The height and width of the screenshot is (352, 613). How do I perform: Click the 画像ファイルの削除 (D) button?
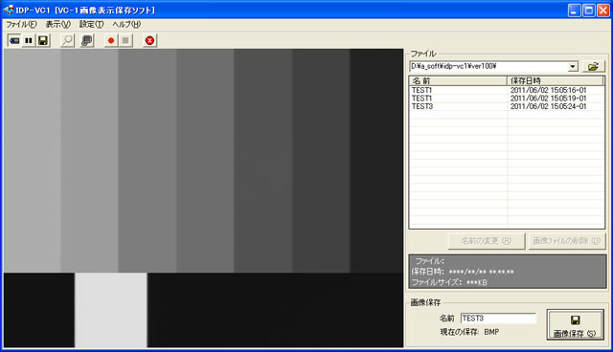click(x=566, y=241)
